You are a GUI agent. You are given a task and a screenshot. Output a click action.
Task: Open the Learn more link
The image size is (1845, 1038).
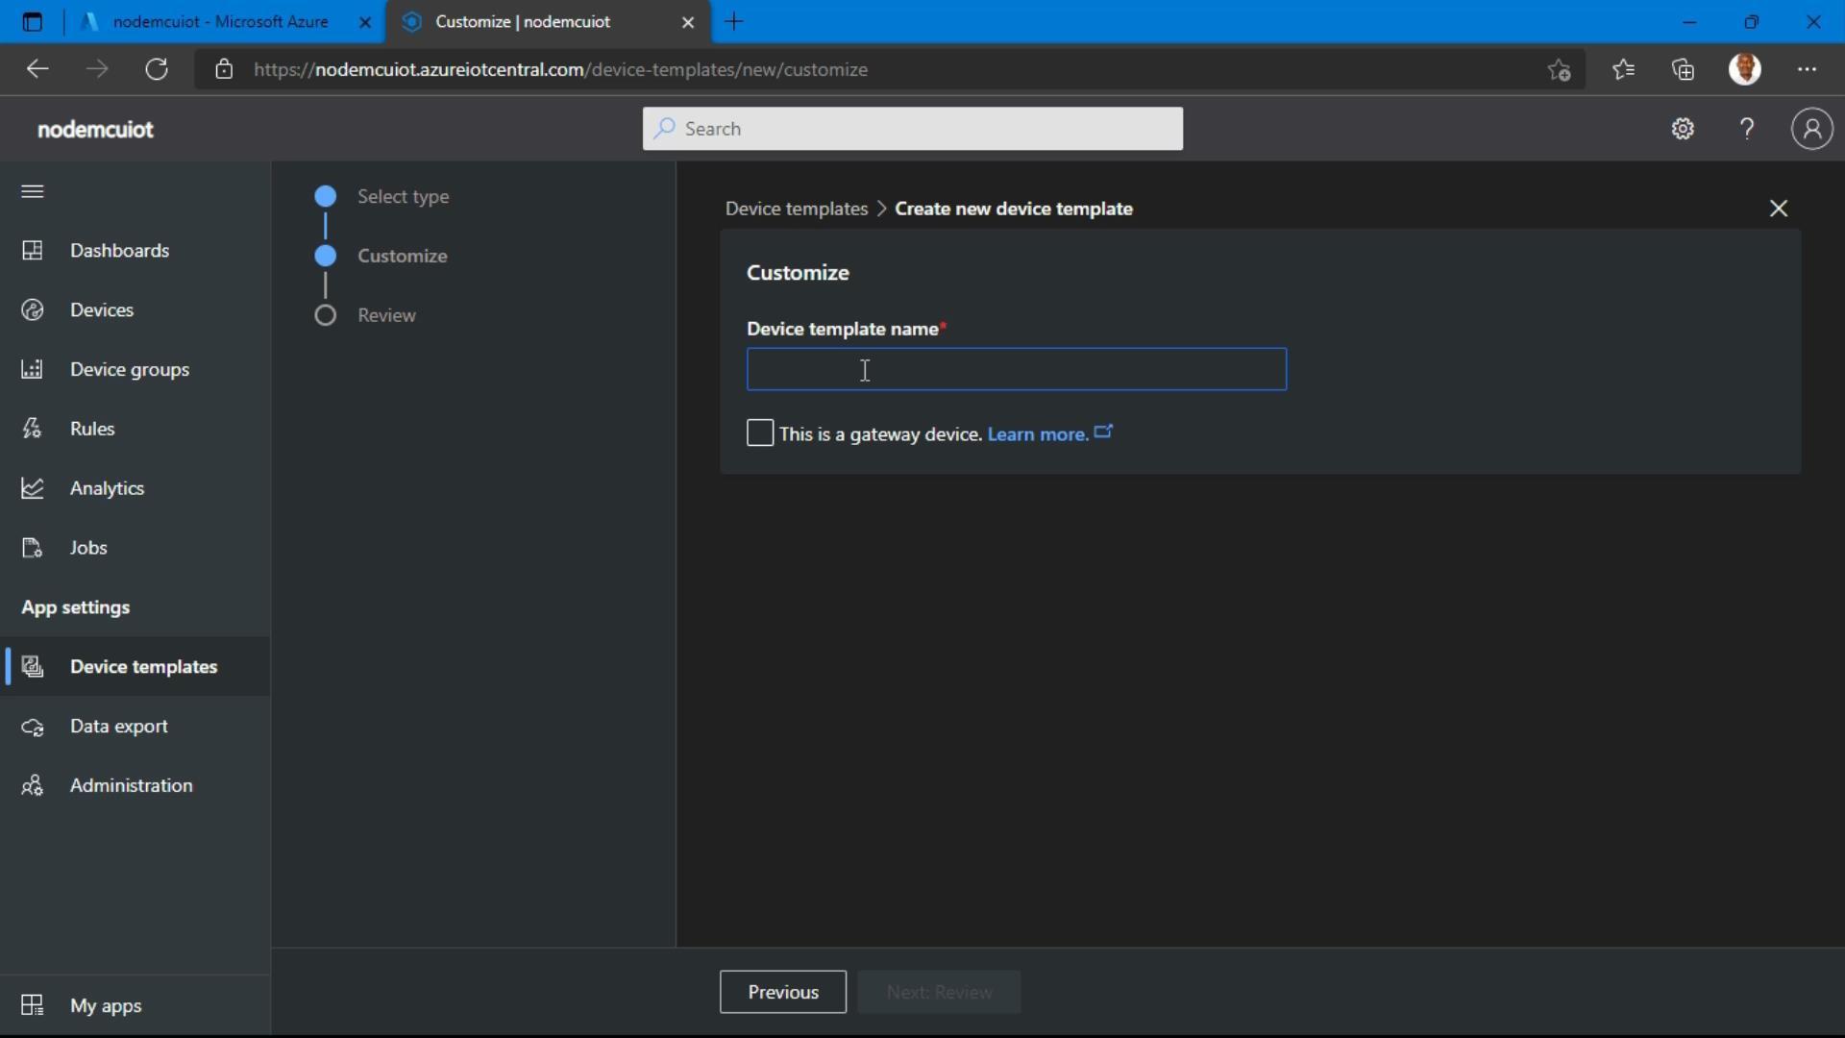point(1038,434)
